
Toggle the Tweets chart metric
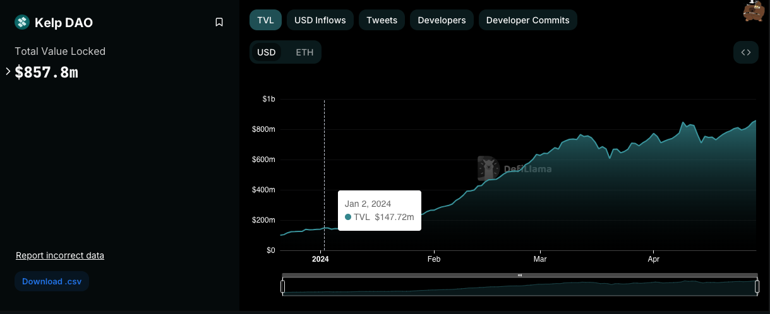[382, 20]
